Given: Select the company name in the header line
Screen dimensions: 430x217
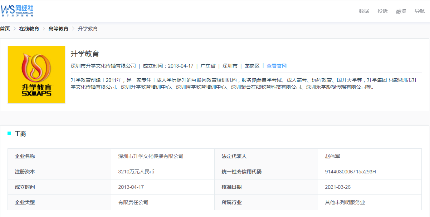Looking at the screenshot, I should (103, 66).
